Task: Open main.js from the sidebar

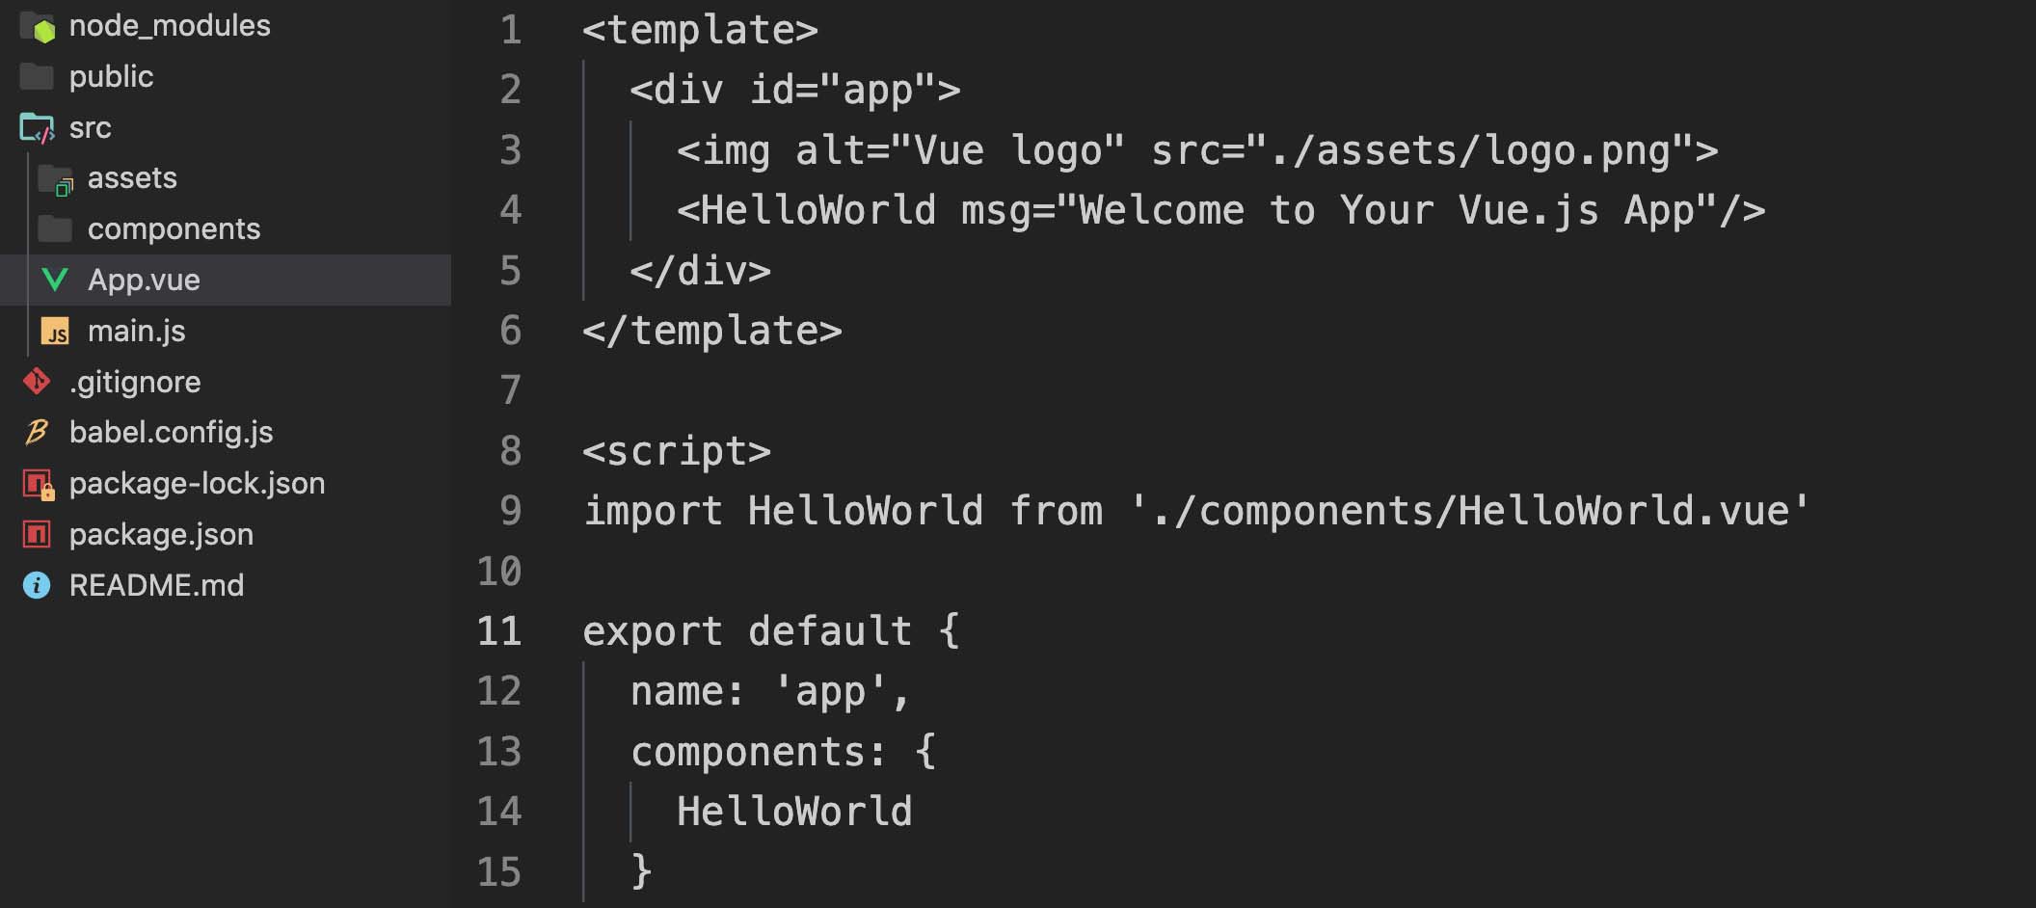Action: coord(137,331)
